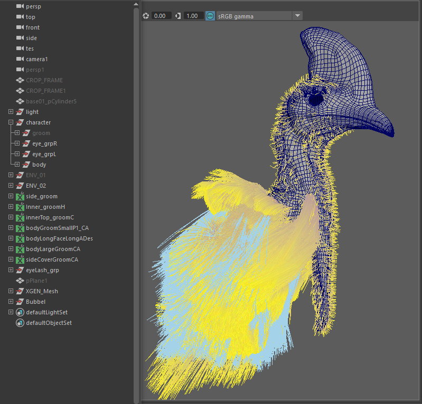Click the camera1 camera icon
This screenshot has height=404, width=422.
pyautogui.click(x=20, y=59)
